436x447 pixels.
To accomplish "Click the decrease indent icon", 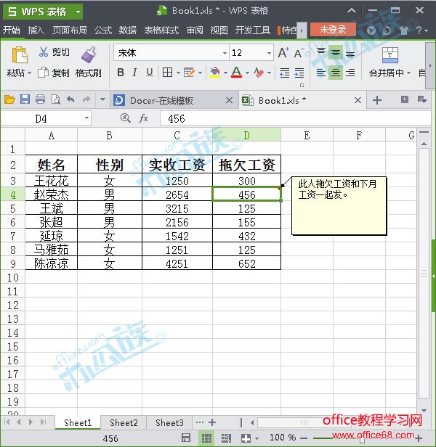I will (285, 73).
